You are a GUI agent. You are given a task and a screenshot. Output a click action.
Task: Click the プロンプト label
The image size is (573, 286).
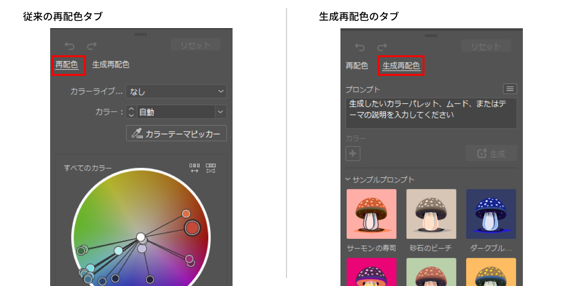click(363, 89)
